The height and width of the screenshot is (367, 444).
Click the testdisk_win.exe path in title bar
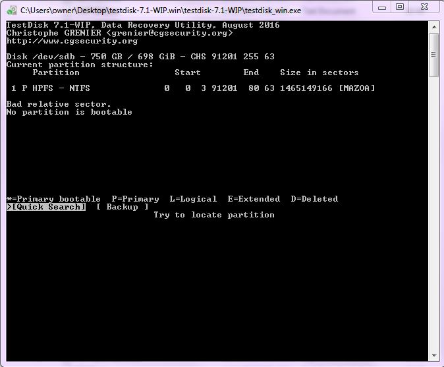pyautogui.click(x=161, y=11)
